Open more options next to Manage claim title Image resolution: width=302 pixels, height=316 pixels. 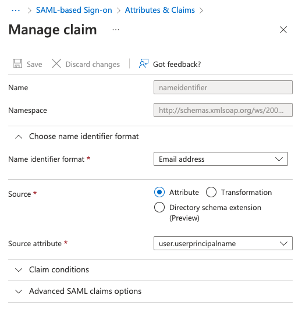tap(116, 30)
